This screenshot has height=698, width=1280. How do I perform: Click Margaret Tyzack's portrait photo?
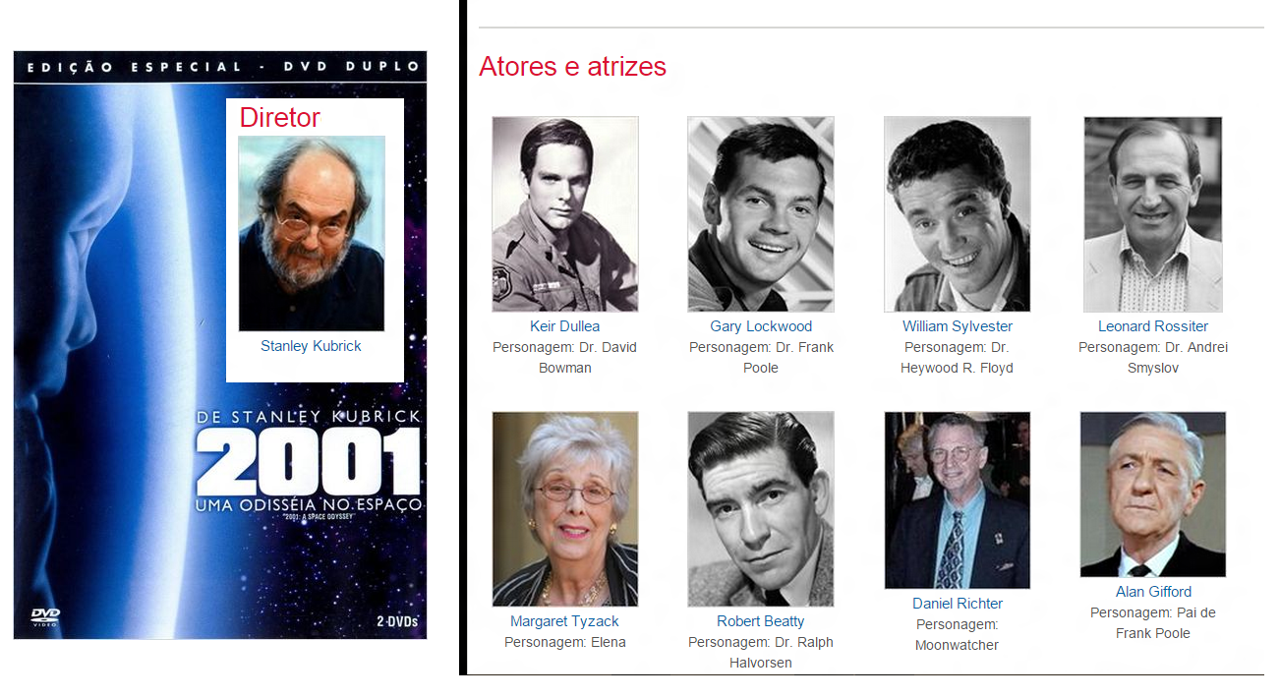(x=565, y=509)
